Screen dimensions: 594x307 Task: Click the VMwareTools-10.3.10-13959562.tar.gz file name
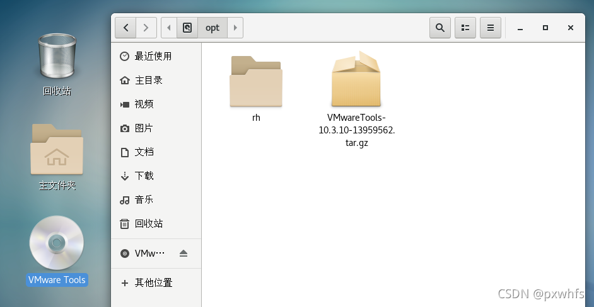pyautogui.click(x=357, y=130)
